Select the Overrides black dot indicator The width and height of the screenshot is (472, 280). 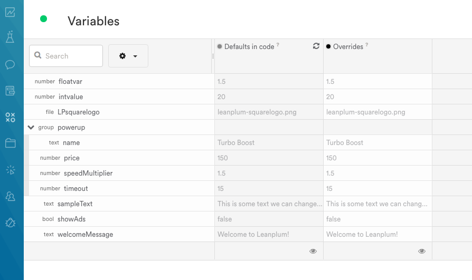tap(328, 46)
